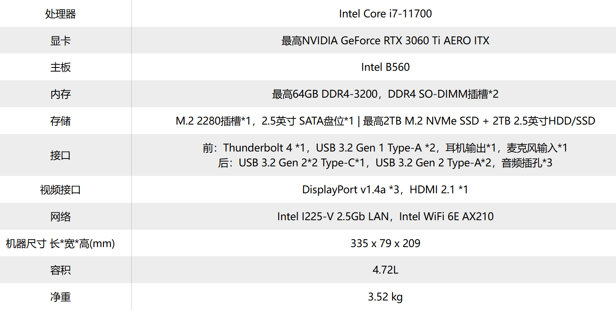Select the M.2 2280 storage spec line
616x310 pixels.
click(385, 121)
